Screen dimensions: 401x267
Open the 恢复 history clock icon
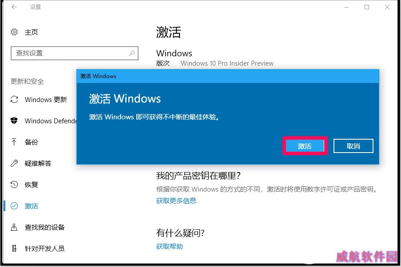point(14,185)
